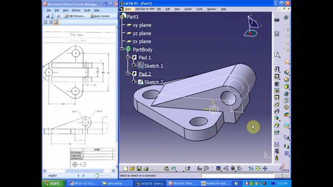Collapse the PartBody node
Screen dimensions: 333x187
(122, 49)
